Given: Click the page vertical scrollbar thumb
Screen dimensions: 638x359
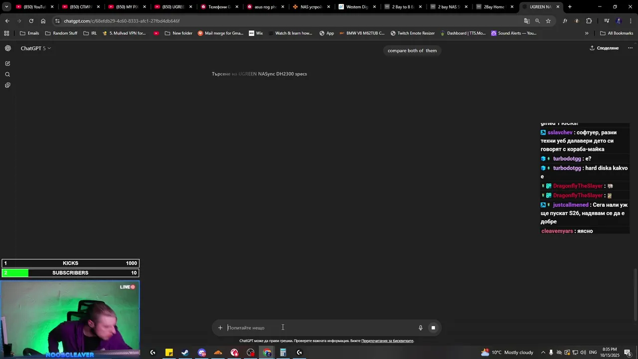Looking at the screenshot, I should point(635,294).
